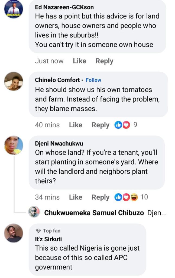Like Ed Nazareen-GCKson's comment

tap(79, 61)
